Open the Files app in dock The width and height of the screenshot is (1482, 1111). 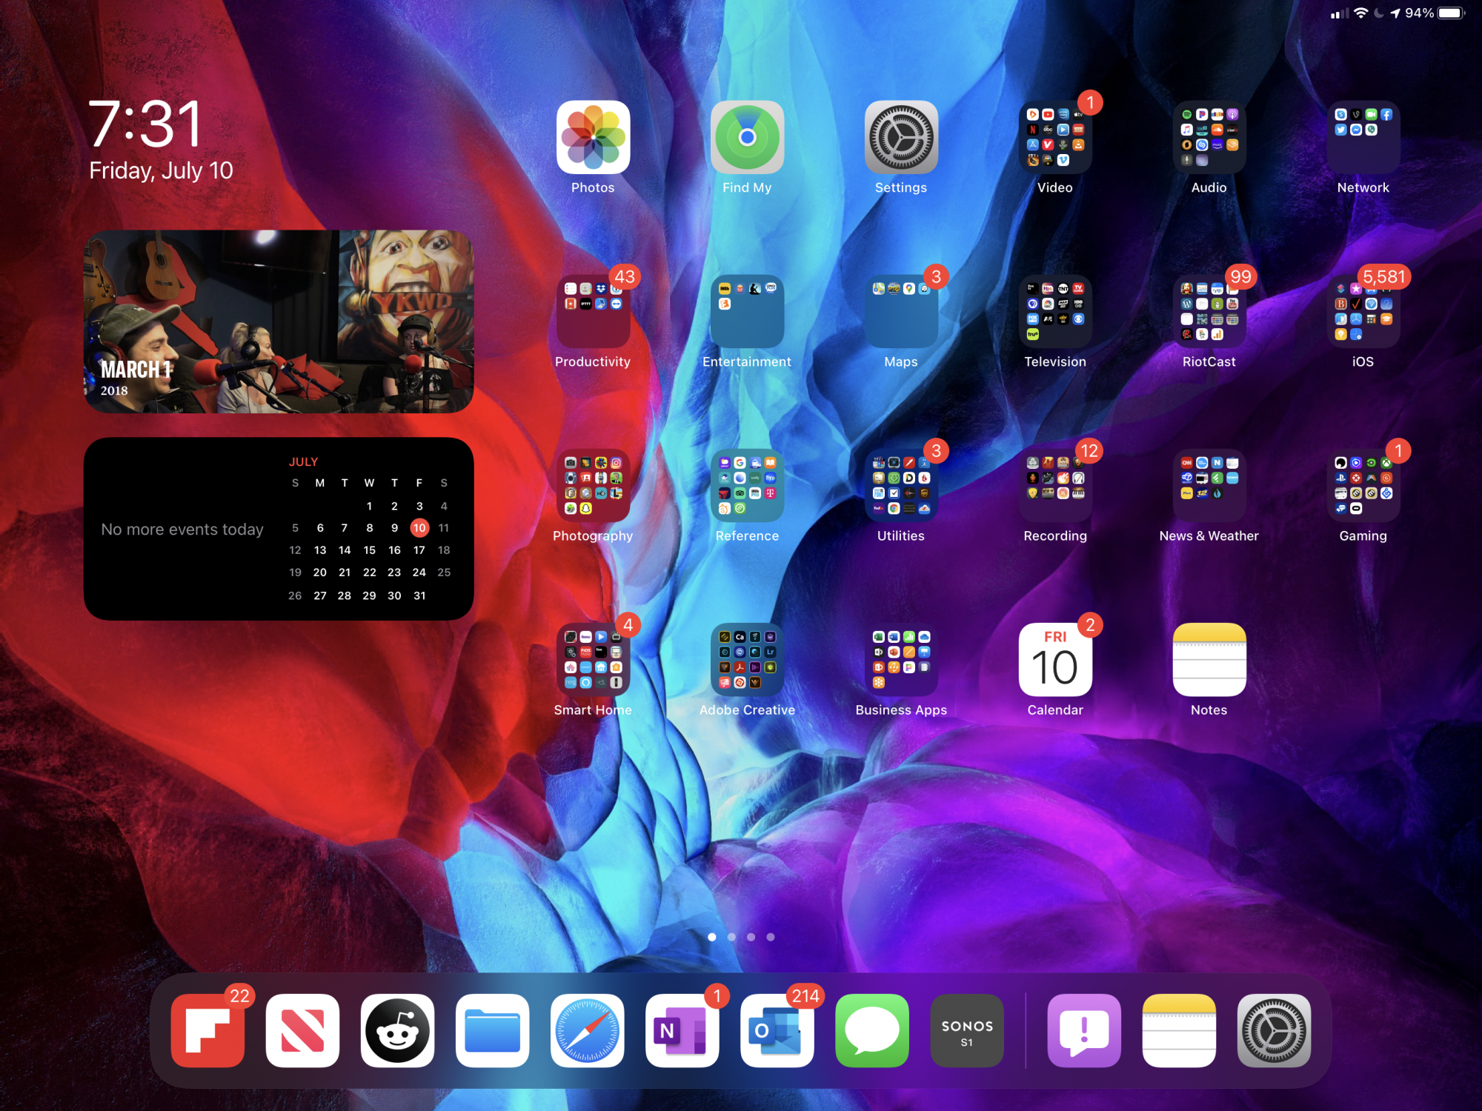pos(492,1030)
